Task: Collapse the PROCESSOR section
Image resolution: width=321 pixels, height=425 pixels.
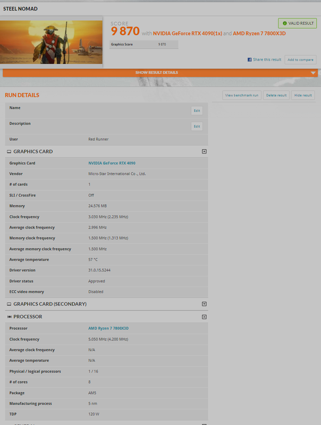Action: click(x=204, y=317)
